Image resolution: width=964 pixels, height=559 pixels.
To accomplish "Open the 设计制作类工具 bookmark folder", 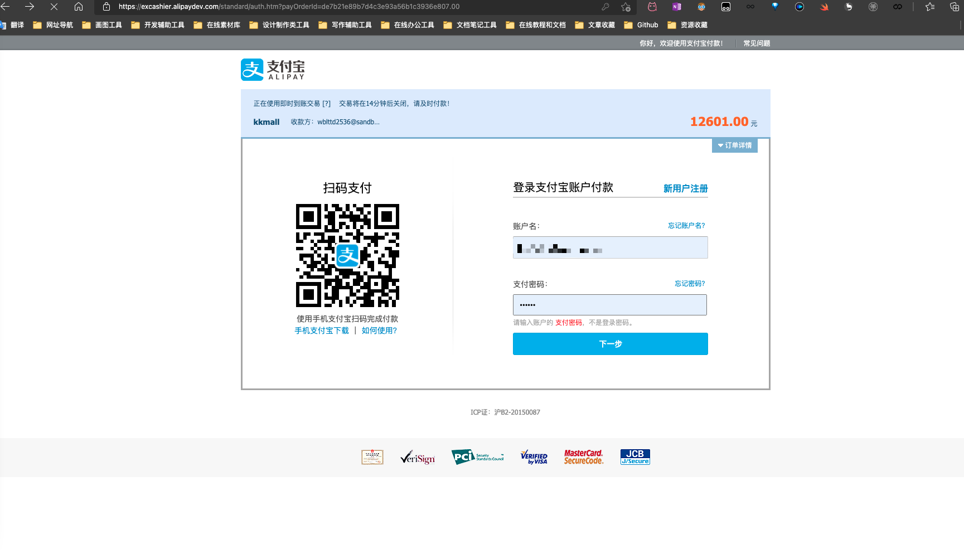I will (280, 25).
